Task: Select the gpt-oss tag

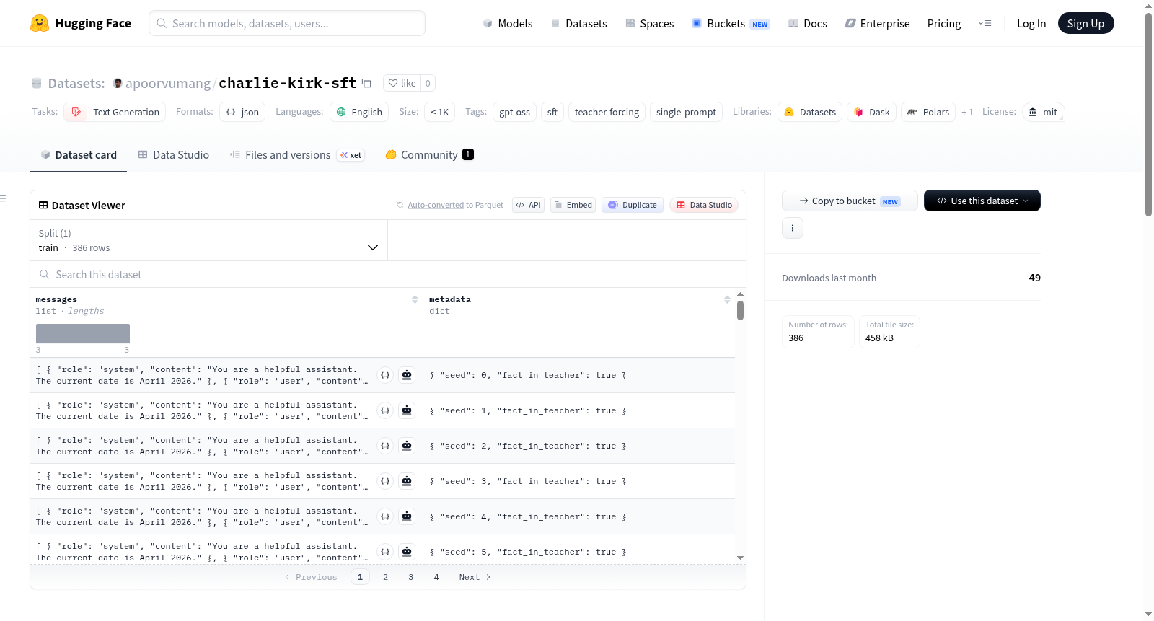Action: [x=514, y=112]
